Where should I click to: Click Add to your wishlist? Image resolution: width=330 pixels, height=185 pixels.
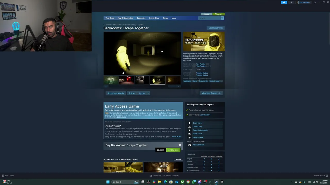(116, 93)
